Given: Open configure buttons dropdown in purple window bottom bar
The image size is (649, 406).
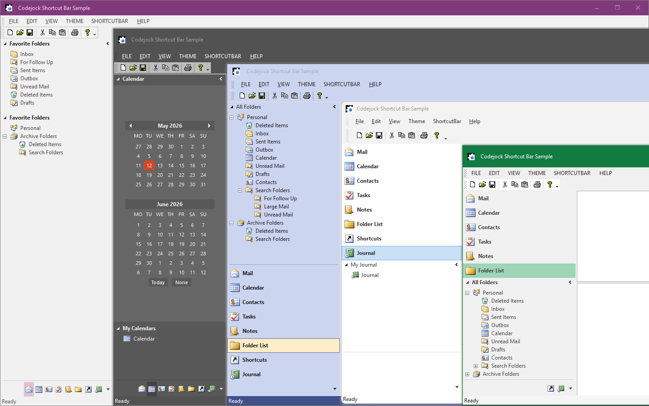Looking at the screenshot, I should (x=108, y=389).
